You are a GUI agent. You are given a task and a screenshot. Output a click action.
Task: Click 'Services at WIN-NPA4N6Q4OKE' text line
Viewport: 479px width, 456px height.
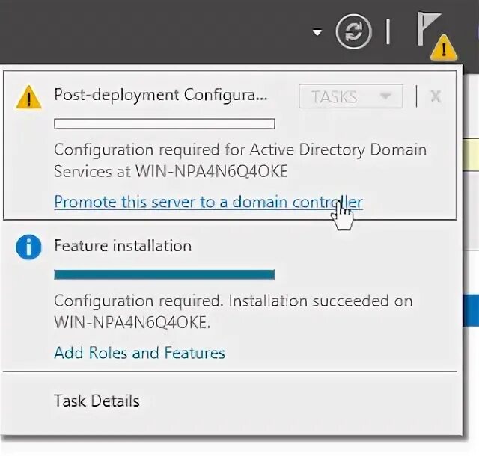click(171, 171)
